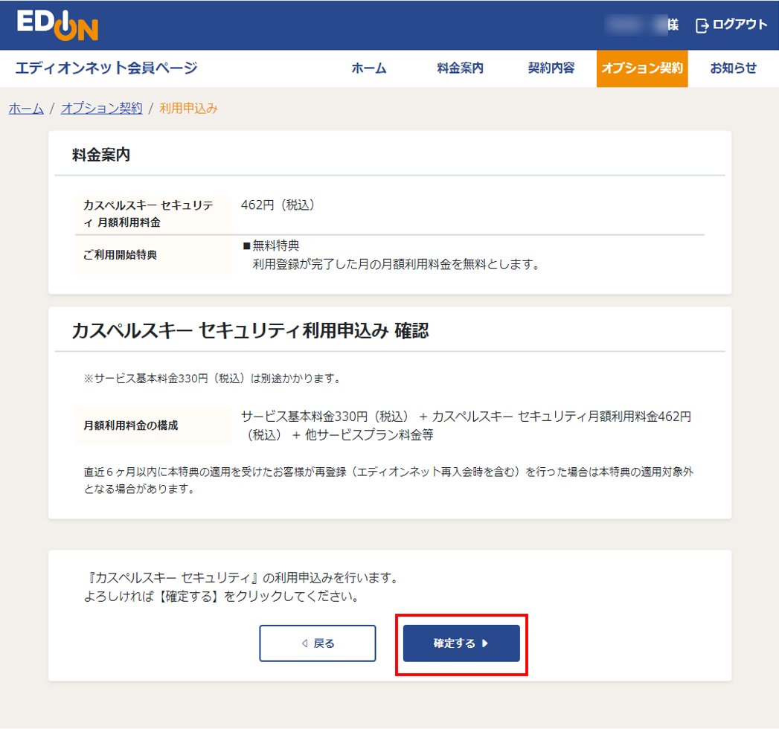Open the 契約内容 navigation item
The height and width of the screenshot is (729, 779).
(549, 68)
